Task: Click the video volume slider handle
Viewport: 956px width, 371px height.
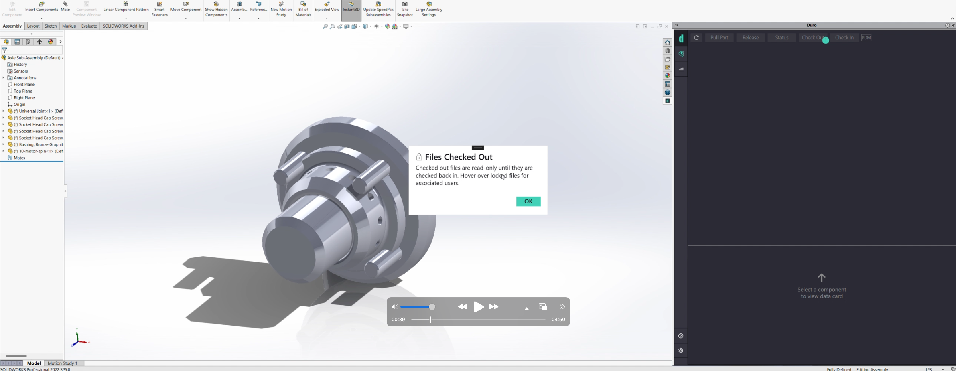Action: [432, 307]
